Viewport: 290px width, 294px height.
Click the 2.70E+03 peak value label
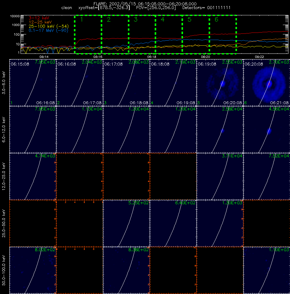coord(279,62)
